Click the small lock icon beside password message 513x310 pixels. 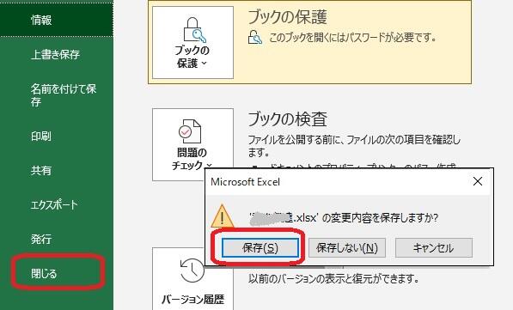[255, 37]
